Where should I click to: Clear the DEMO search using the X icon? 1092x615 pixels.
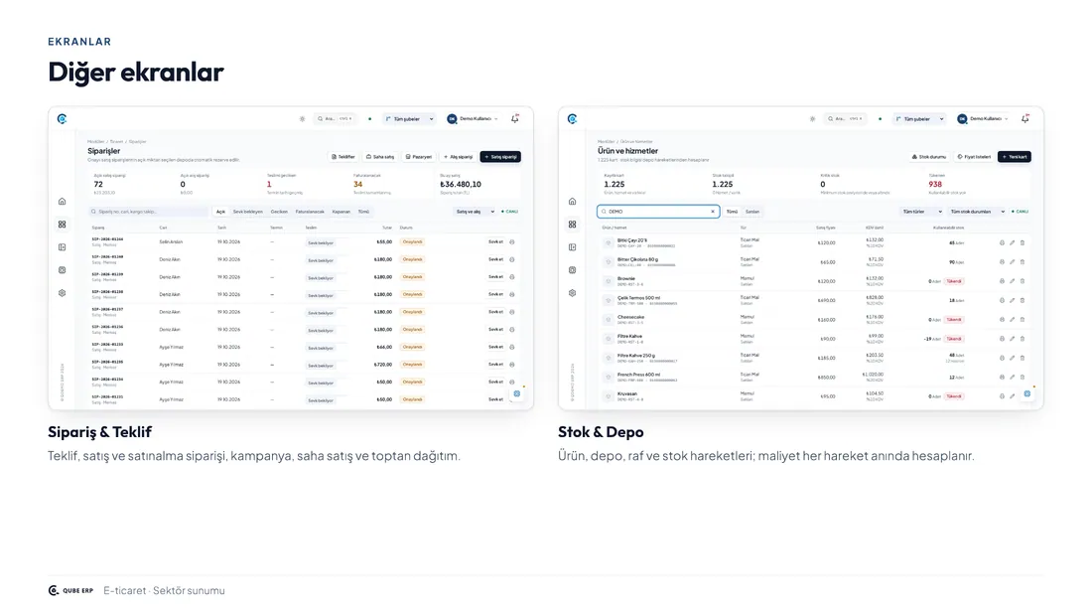pyautogui.click(x=713, y=212)
